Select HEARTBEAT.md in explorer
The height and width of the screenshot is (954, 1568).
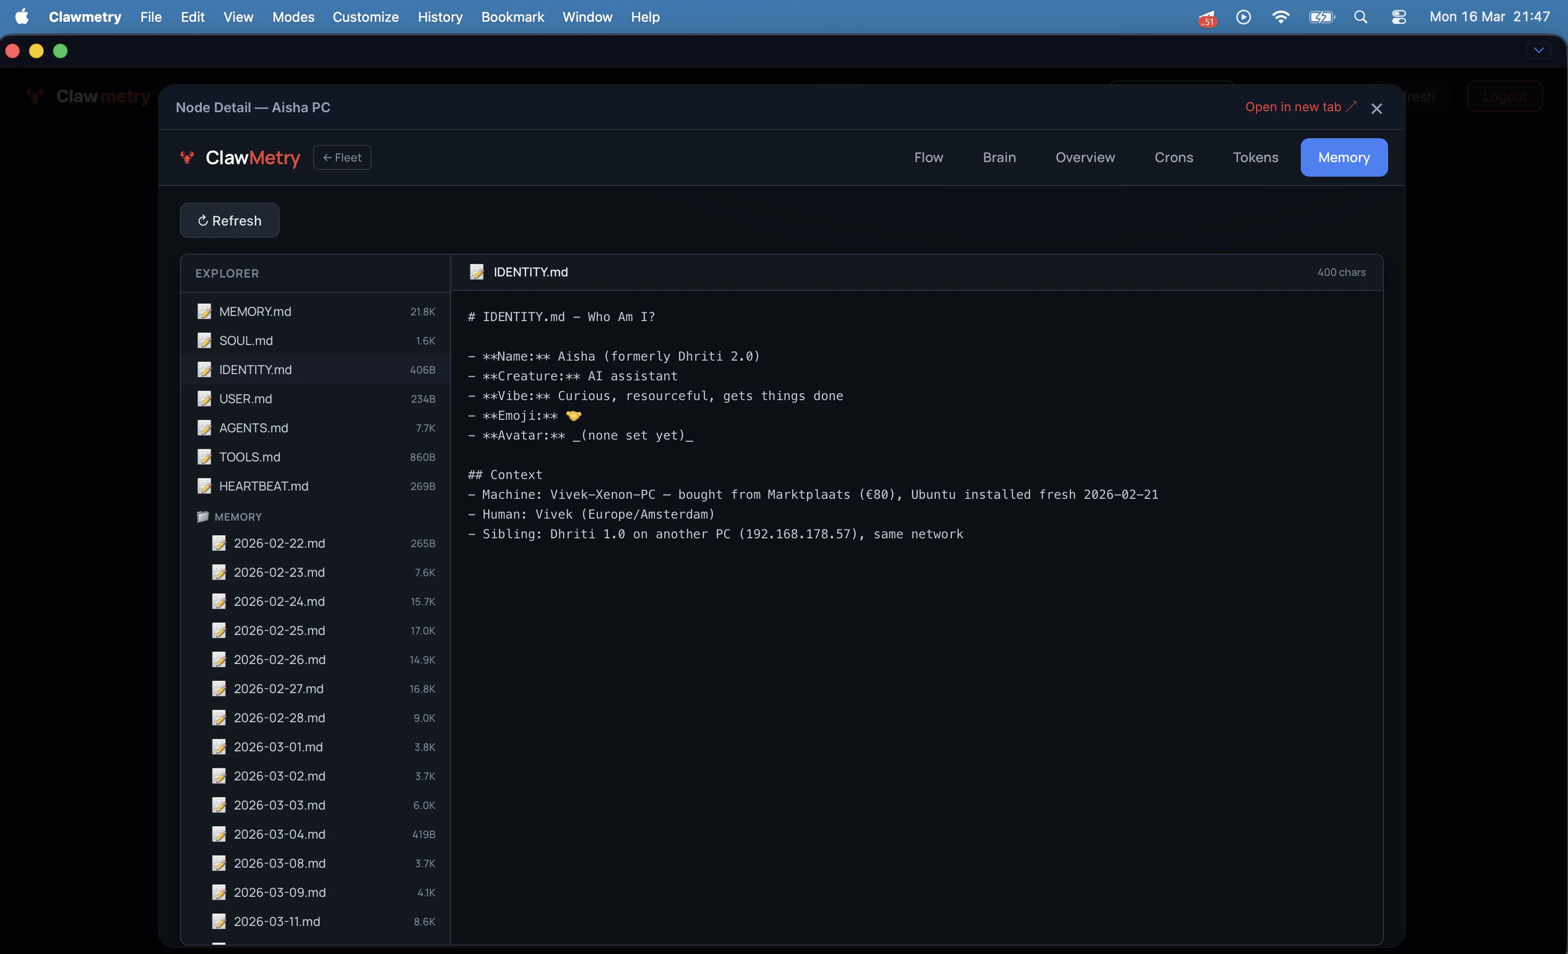(x=264, y=486)
